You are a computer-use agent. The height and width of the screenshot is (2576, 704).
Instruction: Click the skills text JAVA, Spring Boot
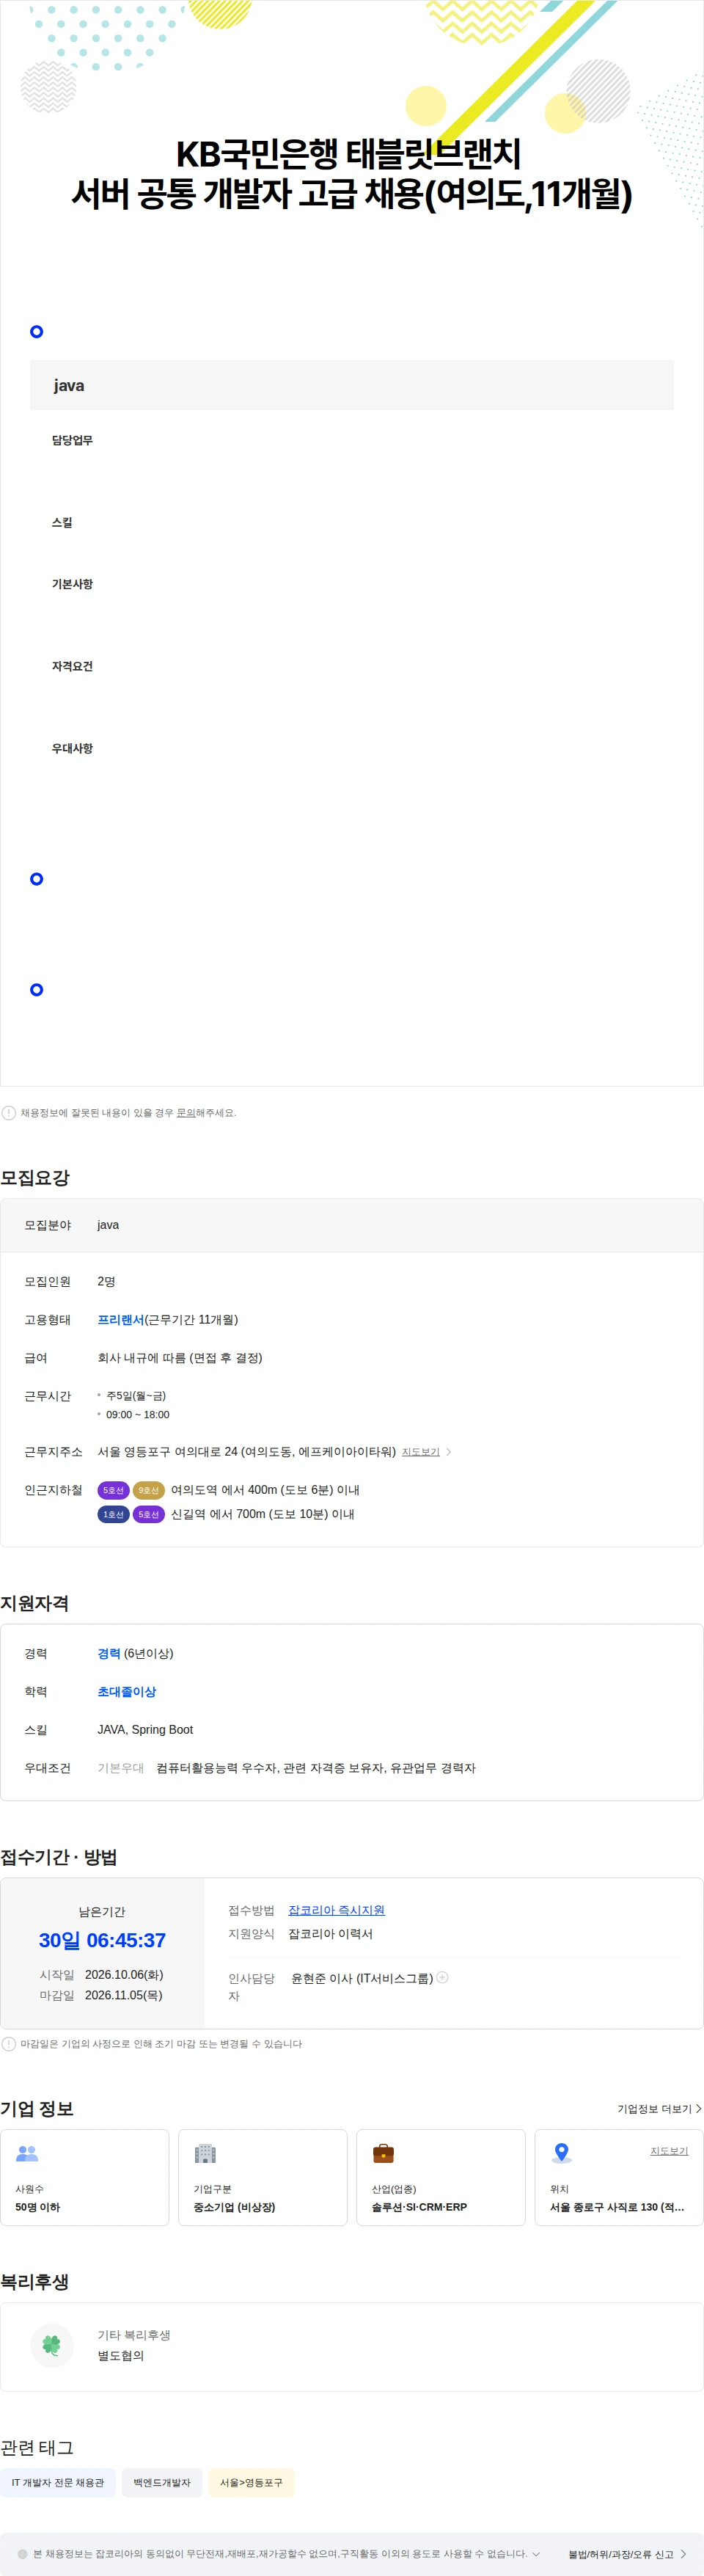(x=145, y=1730)
